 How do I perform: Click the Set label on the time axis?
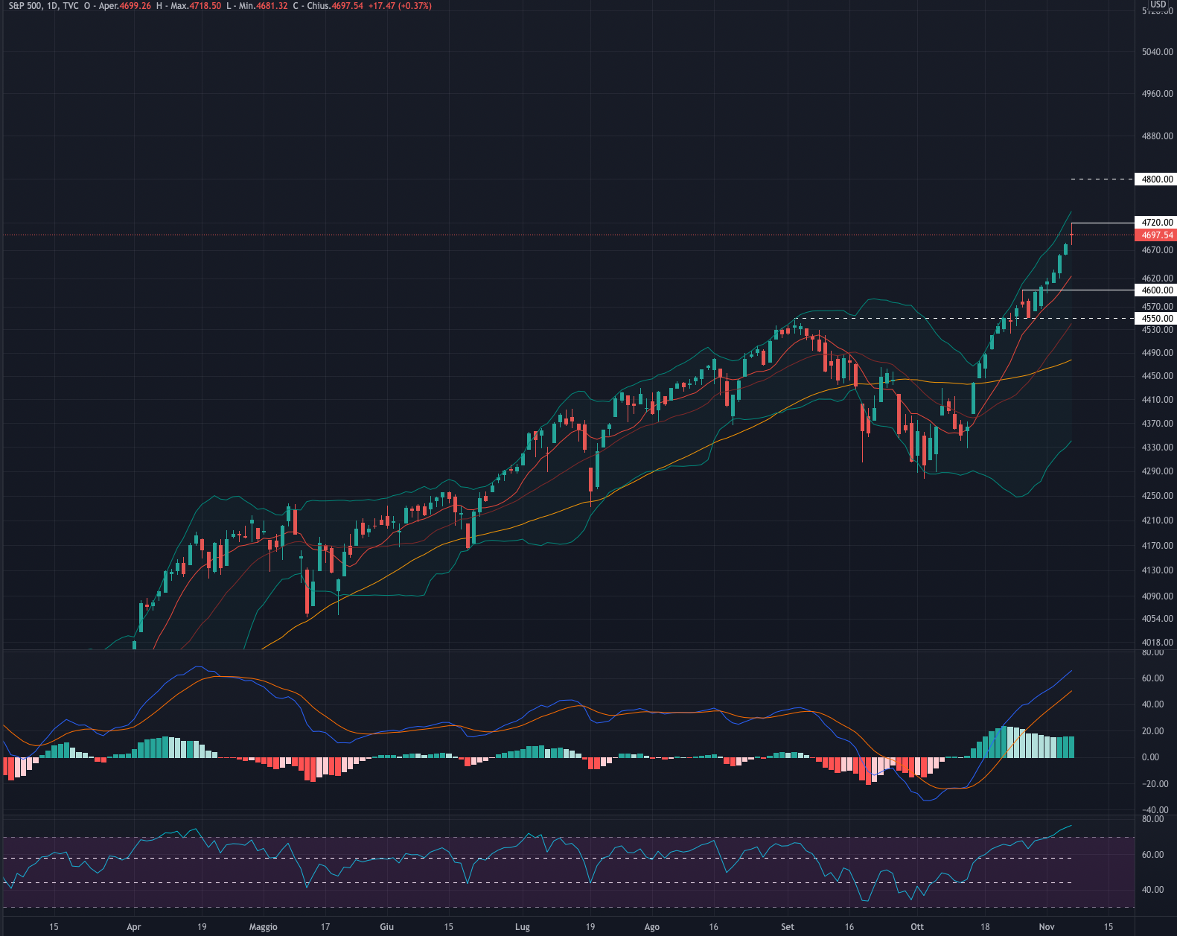[x=788, y=927]
